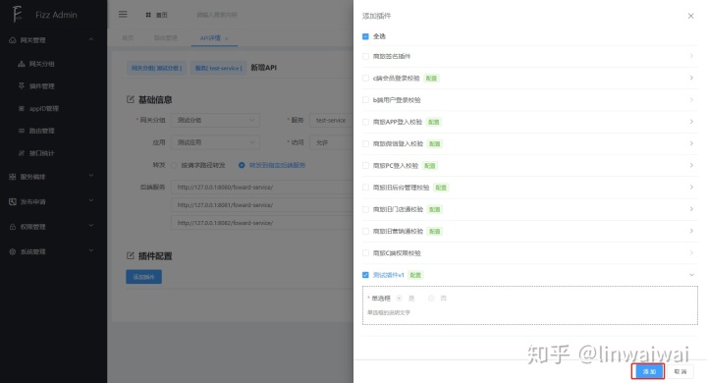Switch to the 首页 page tab
The width and height of the screenshot is (707, 383).
click(128, 38)
